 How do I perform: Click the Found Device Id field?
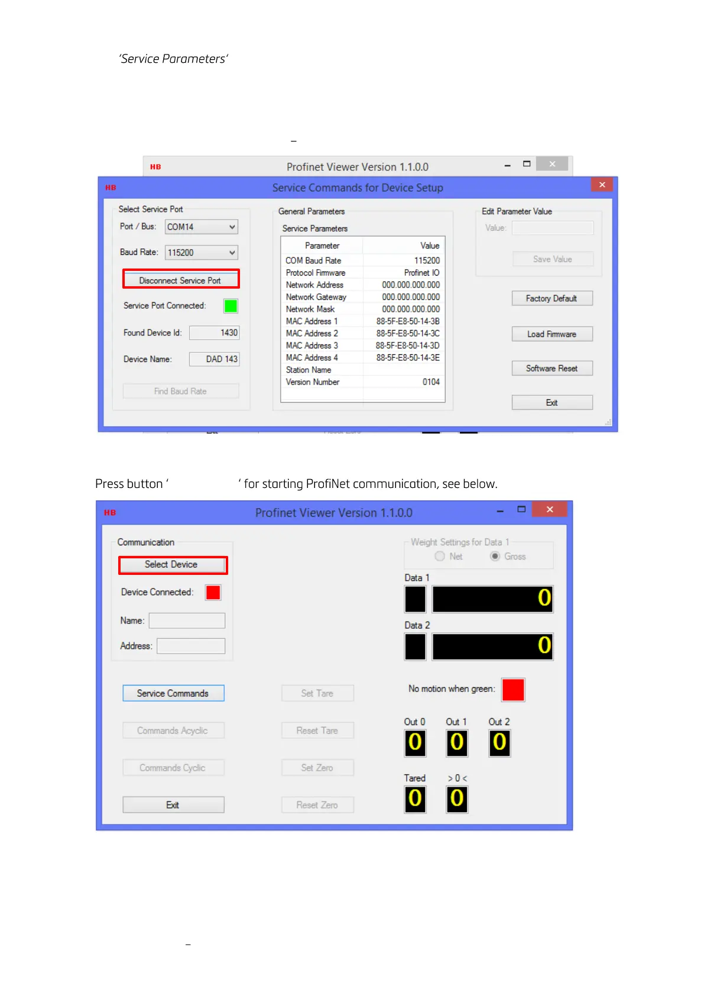pyautogui.click(x=214, y=332)
